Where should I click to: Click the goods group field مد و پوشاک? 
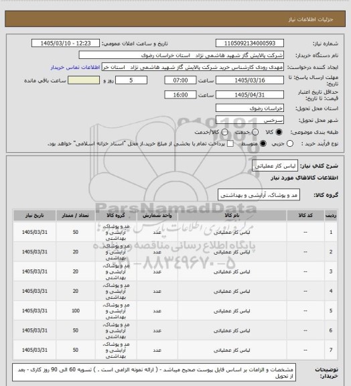(259, 195)
